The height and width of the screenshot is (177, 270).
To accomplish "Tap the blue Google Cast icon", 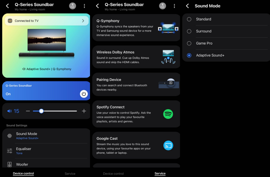I will 168,145.
